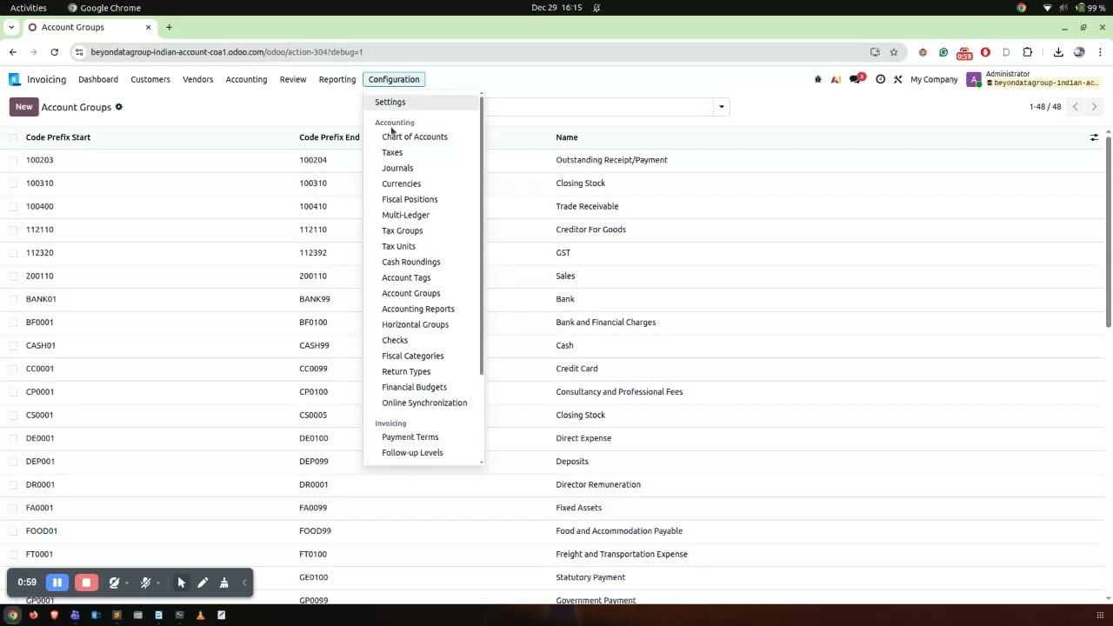Open webcam options dropdown arrow
The height and width of the screenshot is (626, 1113).
127,583
